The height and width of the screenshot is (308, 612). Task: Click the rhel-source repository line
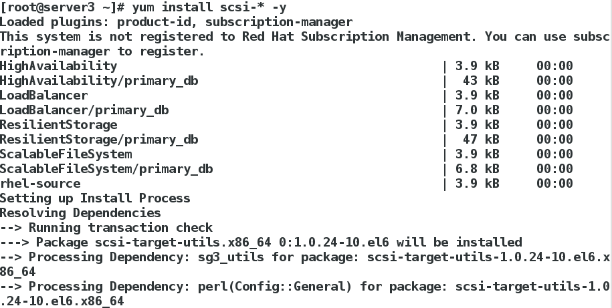286,184
